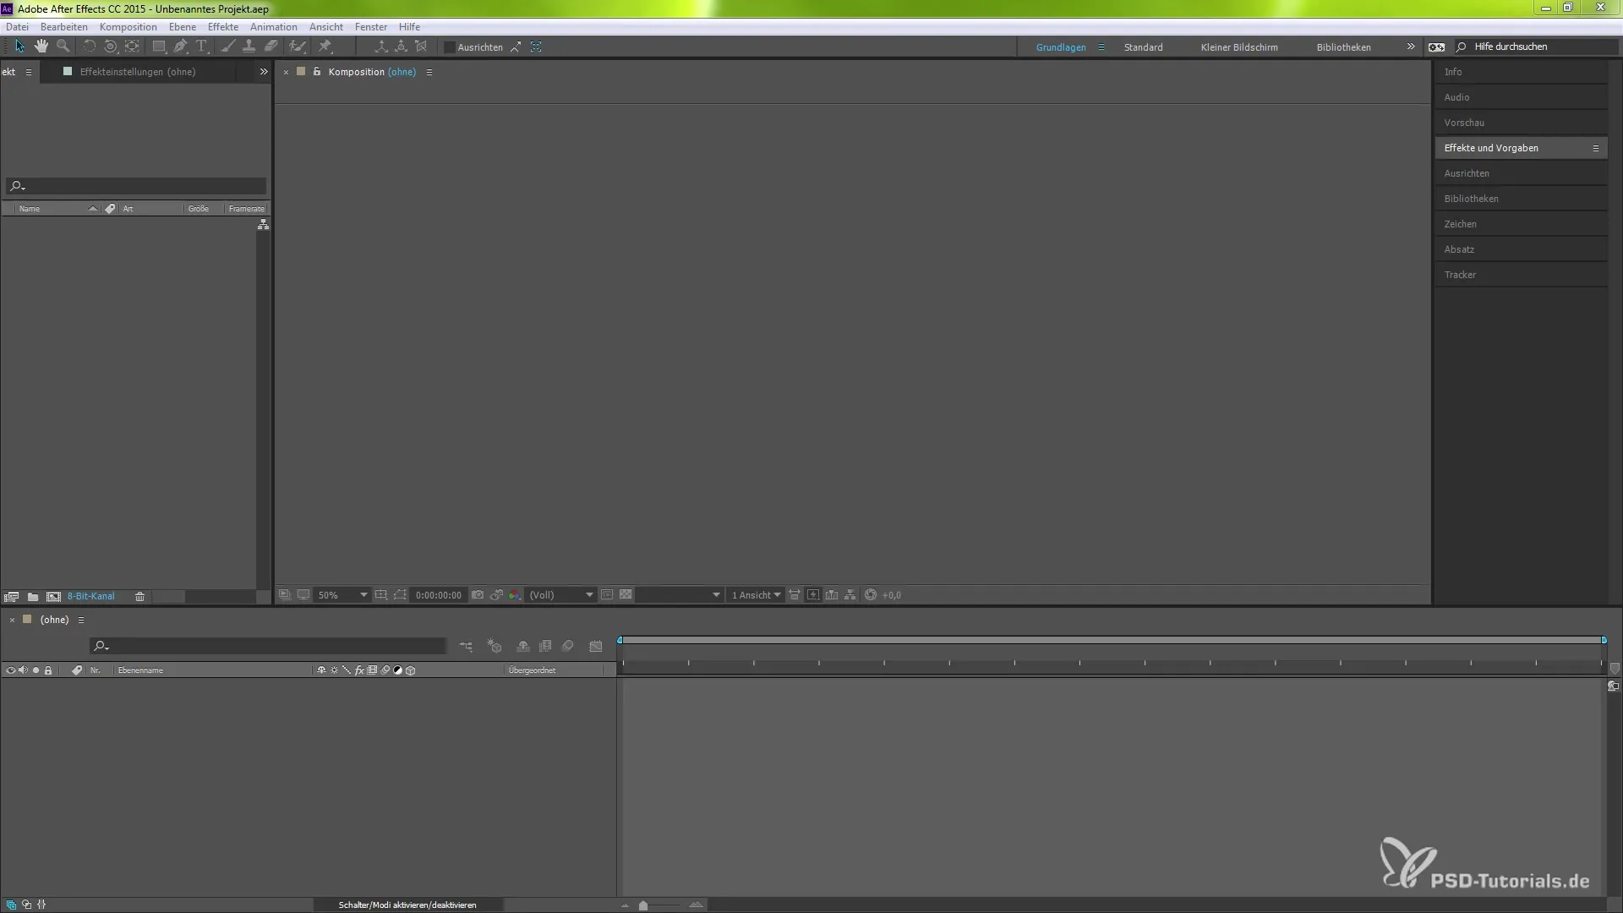Viewport: 1623px width, 913px height.
Task: Select the Unified Camera tool
Action: (111, 46)
